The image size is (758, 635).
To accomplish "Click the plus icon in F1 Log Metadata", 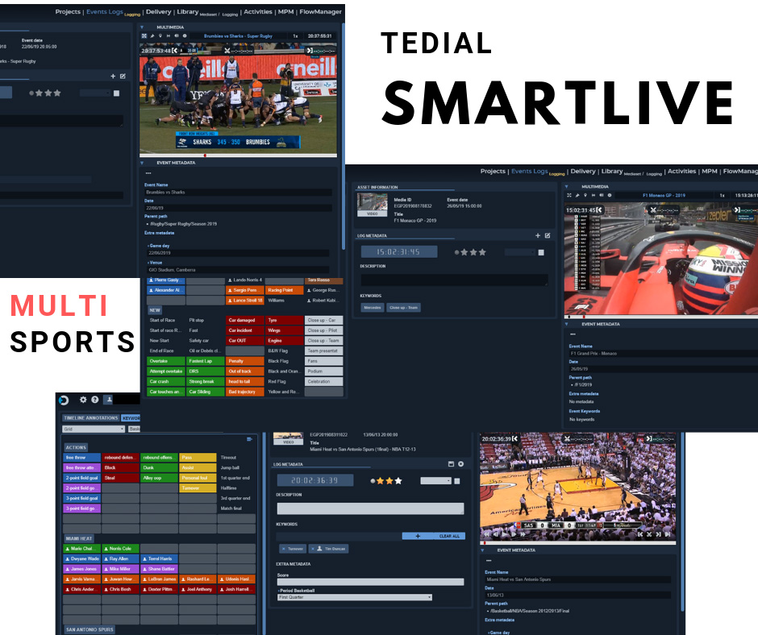I will click(538, 235).
